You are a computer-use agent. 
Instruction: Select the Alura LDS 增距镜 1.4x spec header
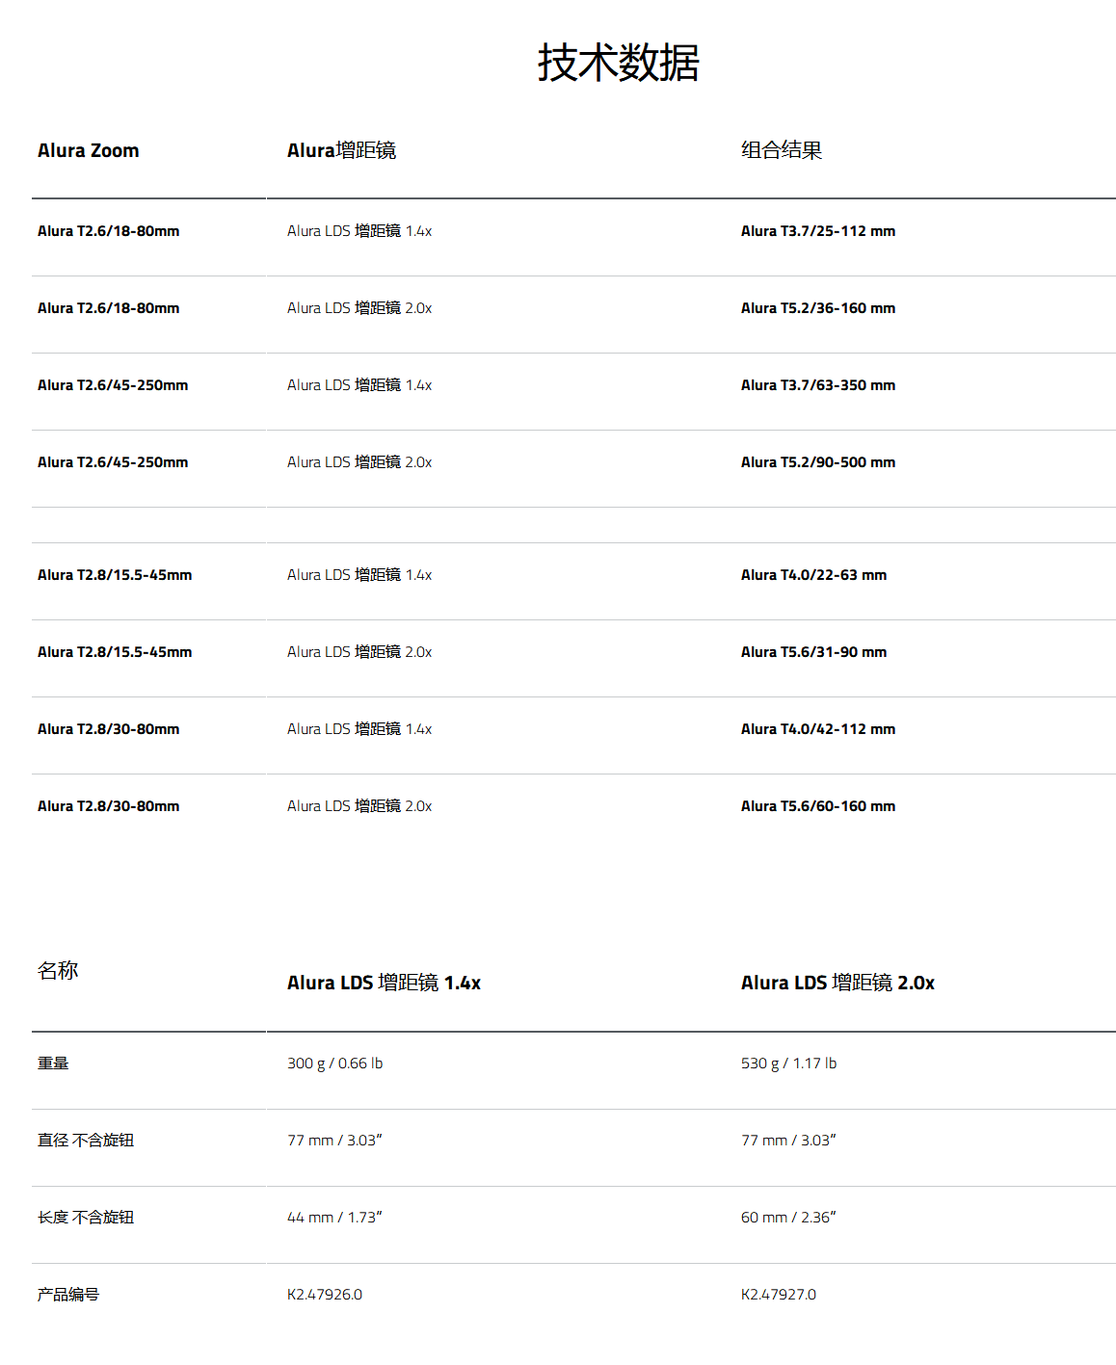coord(384,983)
